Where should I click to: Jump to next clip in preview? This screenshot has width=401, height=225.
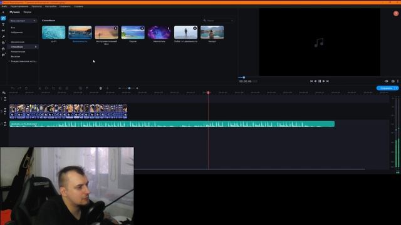[x=328, y=81]
